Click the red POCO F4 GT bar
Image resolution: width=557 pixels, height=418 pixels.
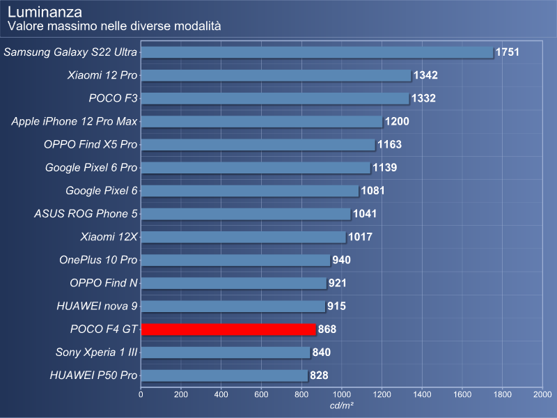228,330
